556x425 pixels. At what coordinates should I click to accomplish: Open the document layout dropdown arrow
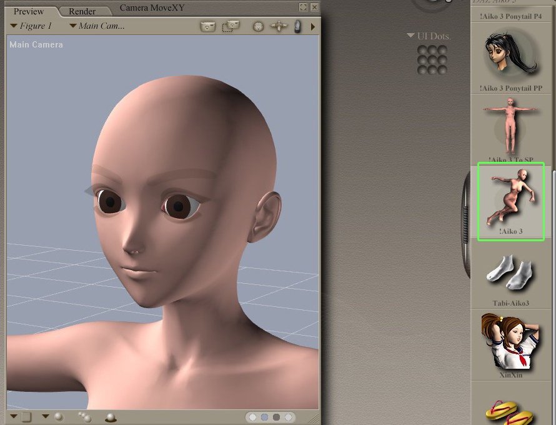tap(14, 416)
